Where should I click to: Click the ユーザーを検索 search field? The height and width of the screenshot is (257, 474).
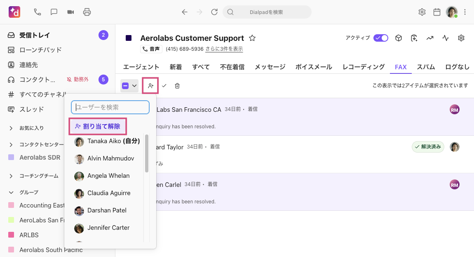tap(110, 107)
